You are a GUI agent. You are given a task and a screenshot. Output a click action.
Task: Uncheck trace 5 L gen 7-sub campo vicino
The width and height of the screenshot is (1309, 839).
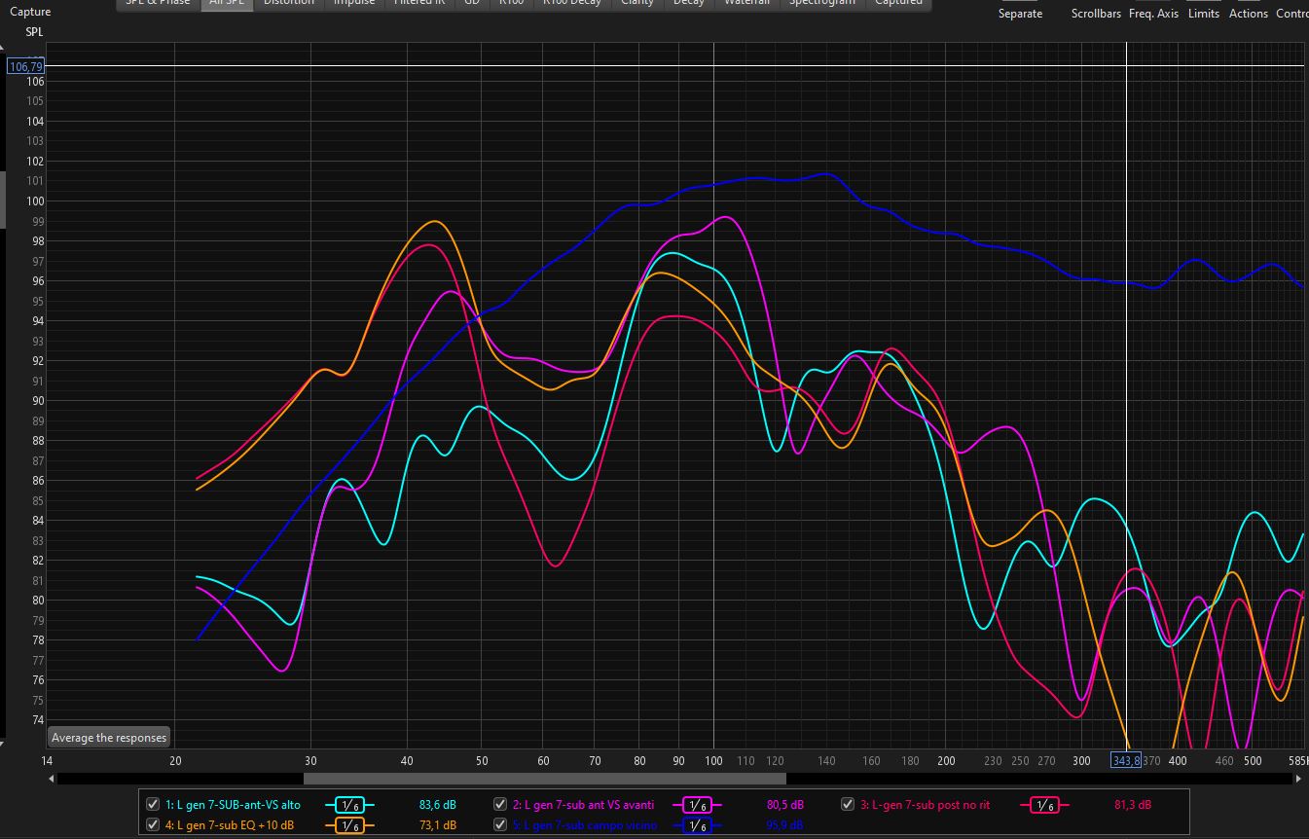coord(500,825)
